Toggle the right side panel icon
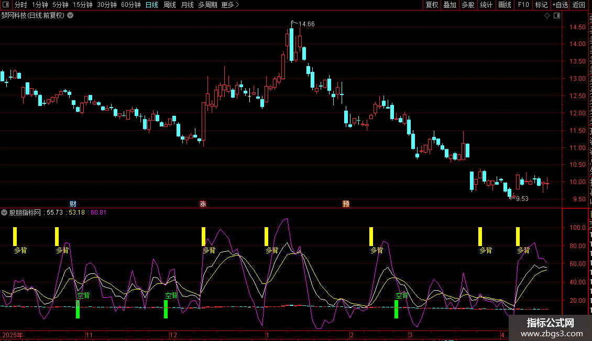The width and height of the screenshot is (592, 341). tap(556, 16)
